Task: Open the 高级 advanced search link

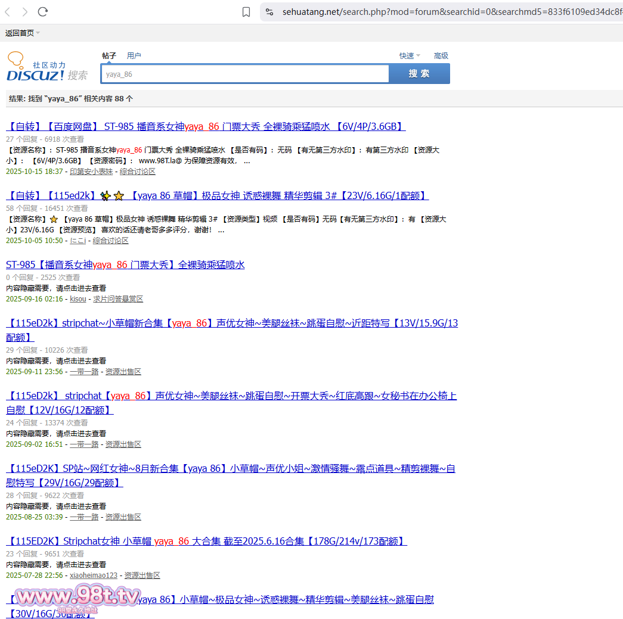Action: click(x=441, y=56)
